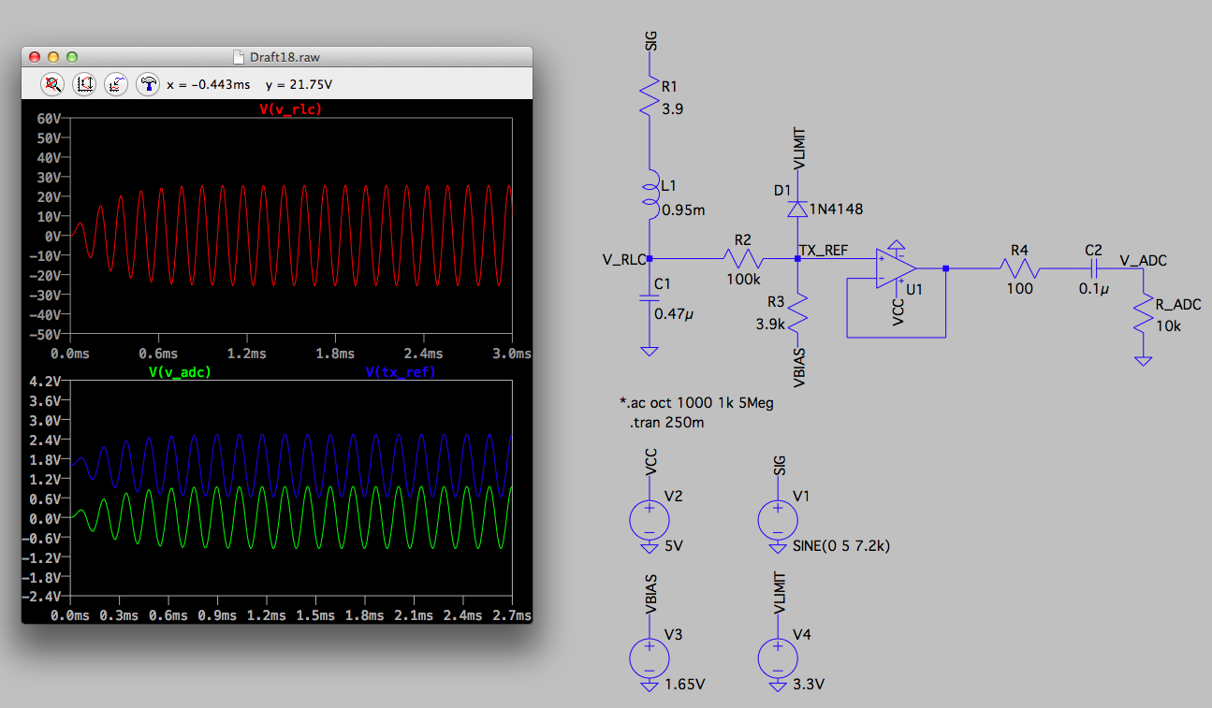Click the zoom-to-fit magnifier icon
Image resolution: width=1212 pixels, height=708 pixels.
[x=54, y=83]
